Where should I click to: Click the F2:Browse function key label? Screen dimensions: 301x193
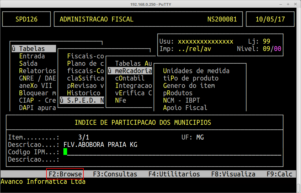pyautogui.click(x=65, y=174)
